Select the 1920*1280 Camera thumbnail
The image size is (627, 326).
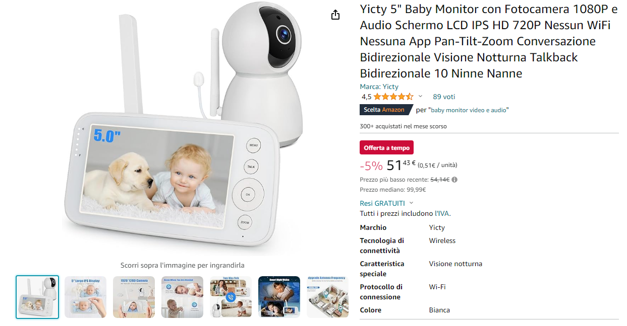coord(134,297)
